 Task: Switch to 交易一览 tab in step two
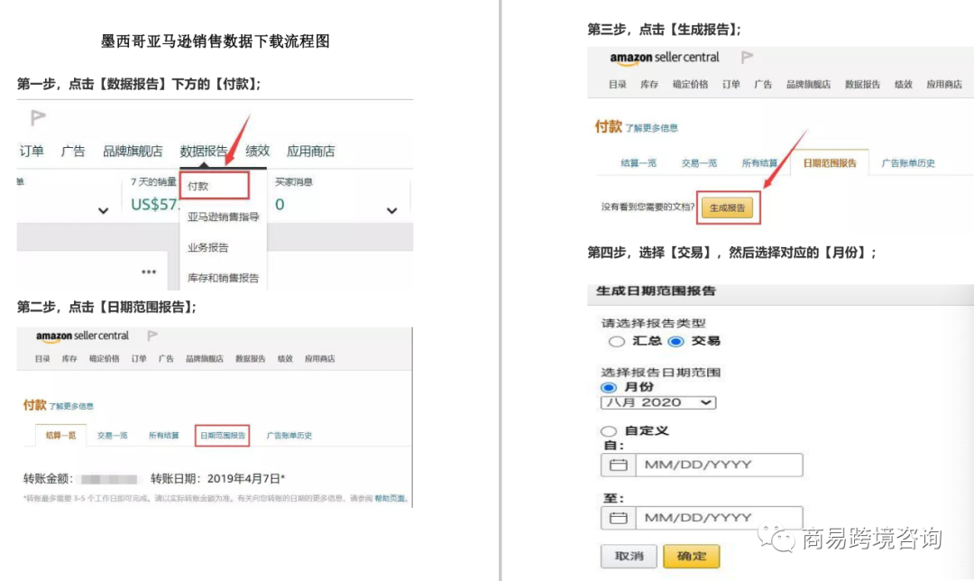coord(113,436)
